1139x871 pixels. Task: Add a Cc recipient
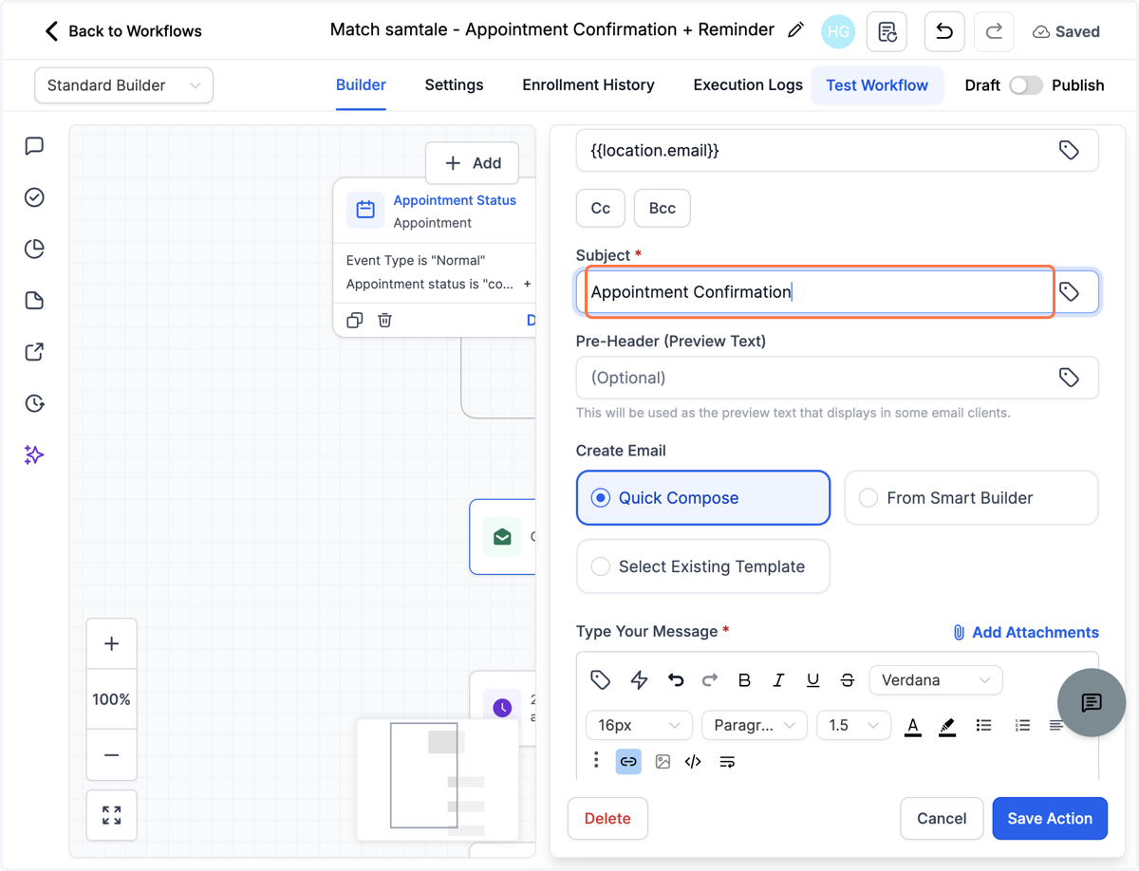point(601,209)
